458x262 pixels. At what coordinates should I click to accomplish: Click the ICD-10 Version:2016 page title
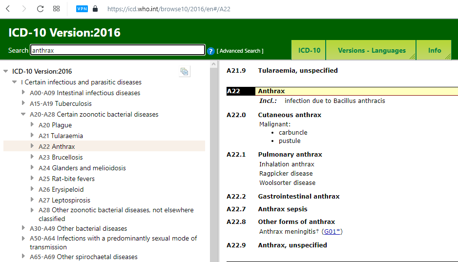tap(64, 32)
